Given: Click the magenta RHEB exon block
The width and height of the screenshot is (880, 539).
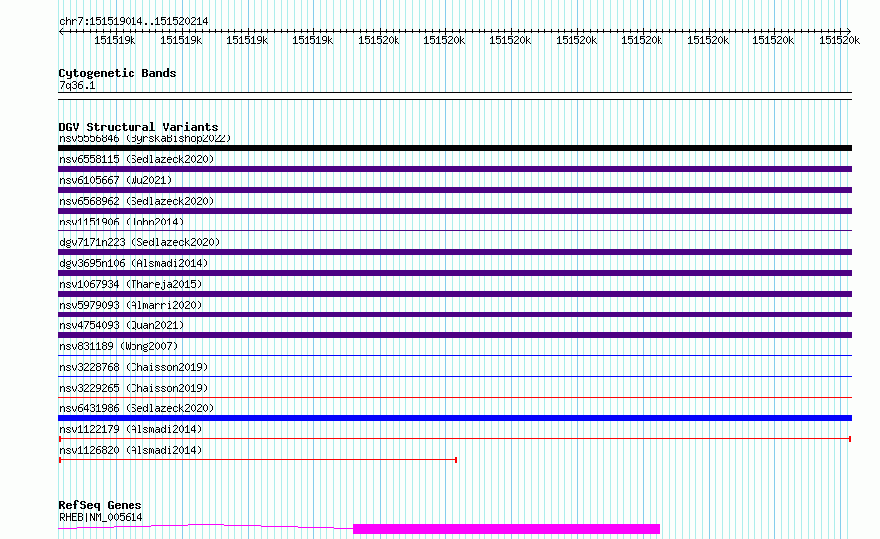Looking at the screenshot, I should coord(507,529).
